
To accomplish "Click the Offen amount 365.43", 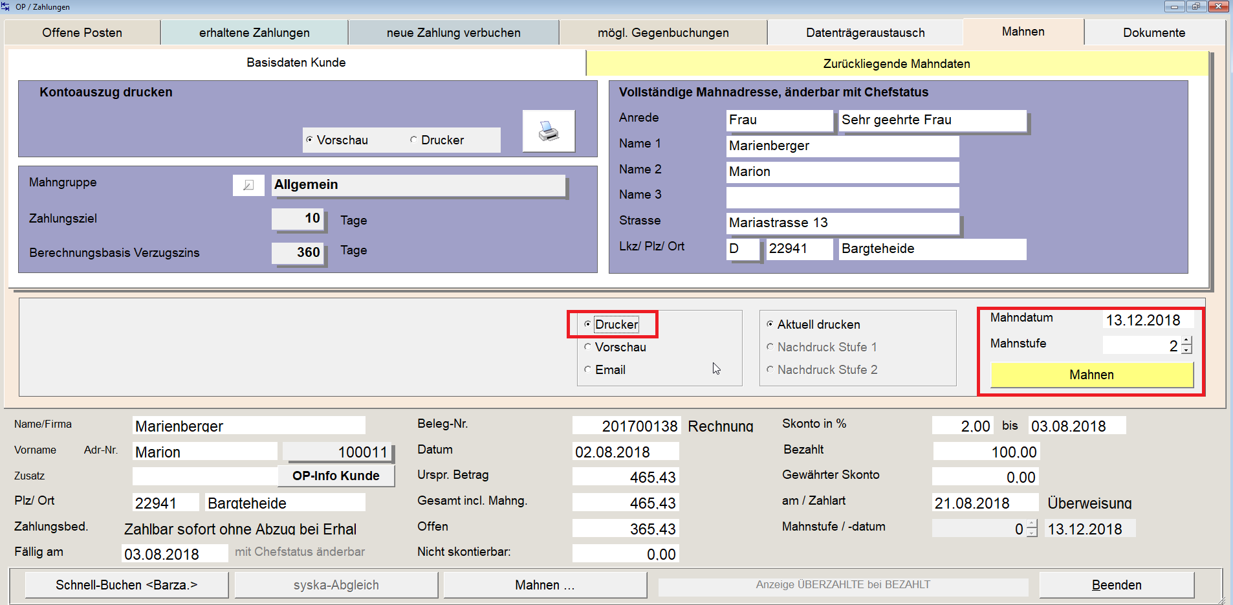I will tap(626, 529).
